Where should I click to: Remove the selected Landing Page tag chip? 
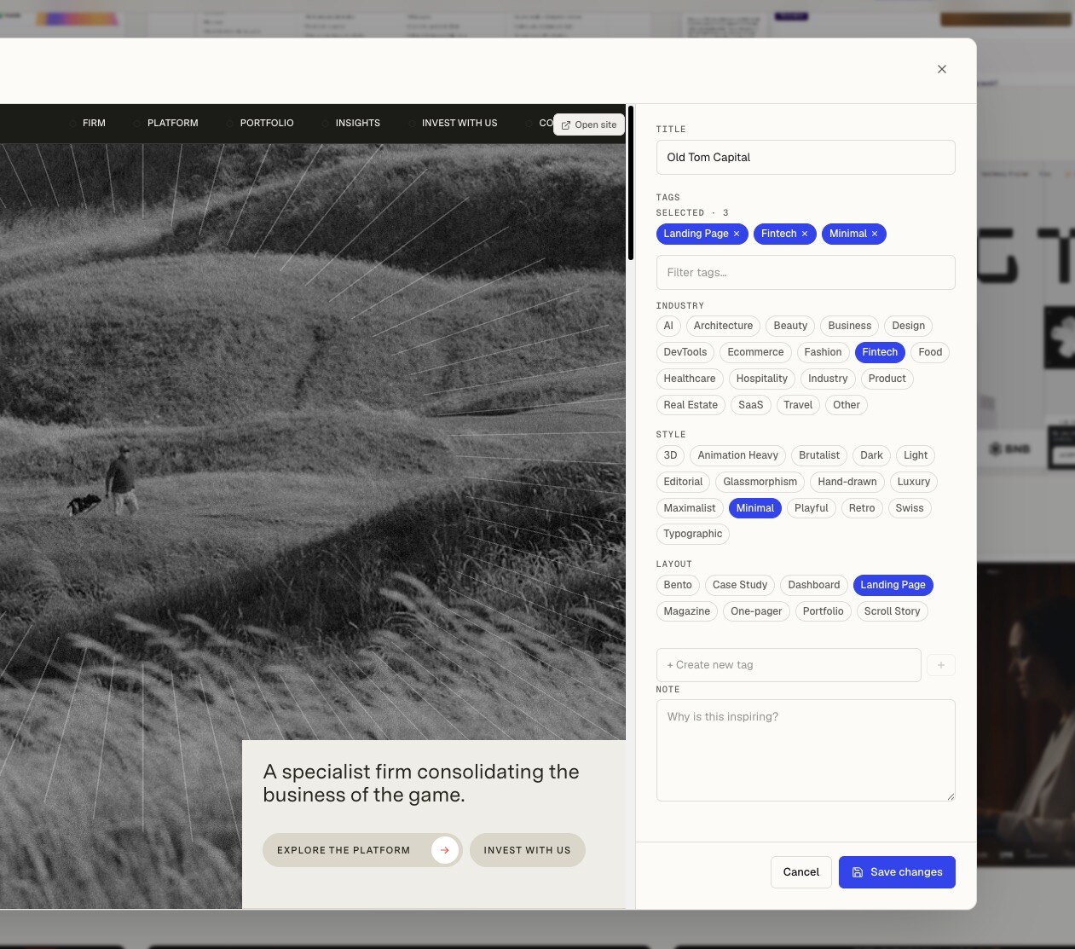(x=737, y=234)
